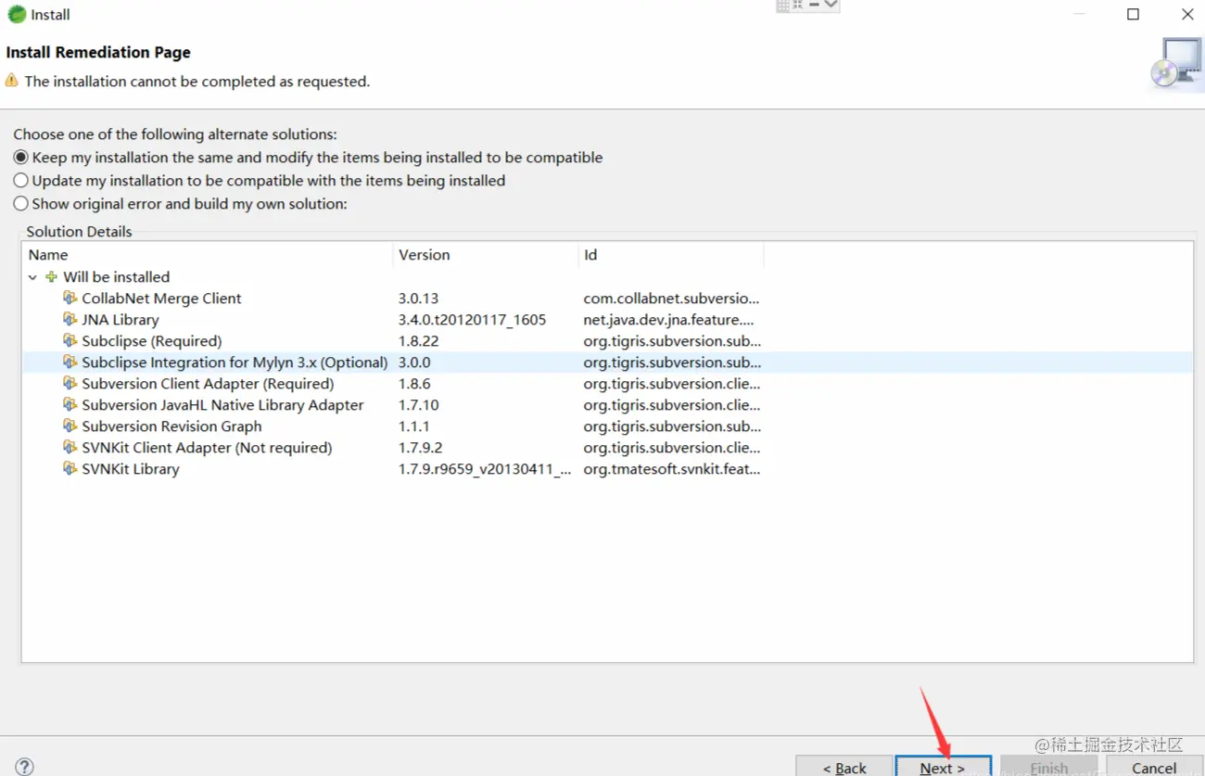
Task: Sort solution details by Id column
Action: 671,255
